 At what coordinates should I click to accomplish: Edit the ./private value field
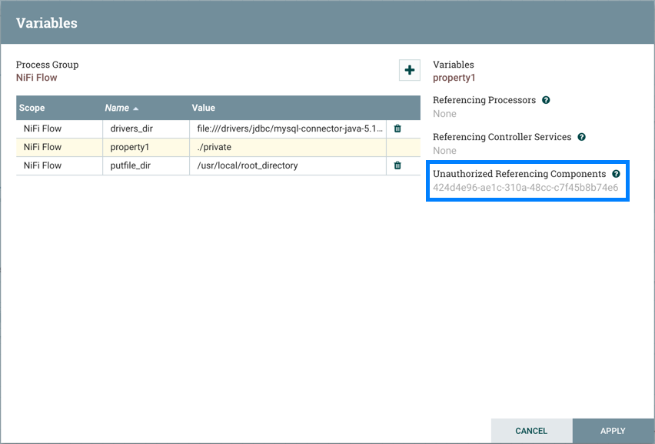[214, 147]
